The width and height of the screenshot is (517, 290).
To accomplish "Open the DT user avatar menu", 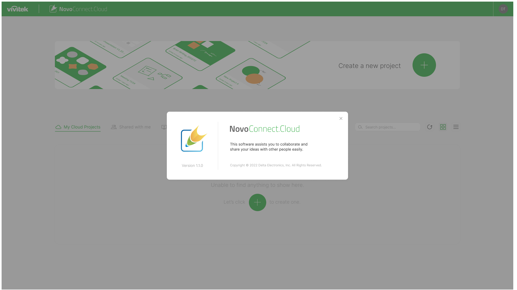I will 503,9.
